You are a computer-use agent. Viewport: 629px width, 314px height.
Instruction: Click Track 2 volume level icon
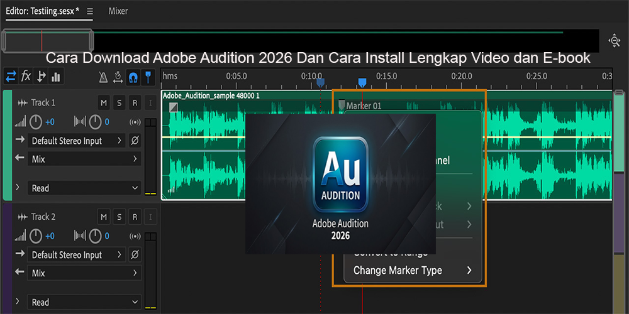pos(21,236)
